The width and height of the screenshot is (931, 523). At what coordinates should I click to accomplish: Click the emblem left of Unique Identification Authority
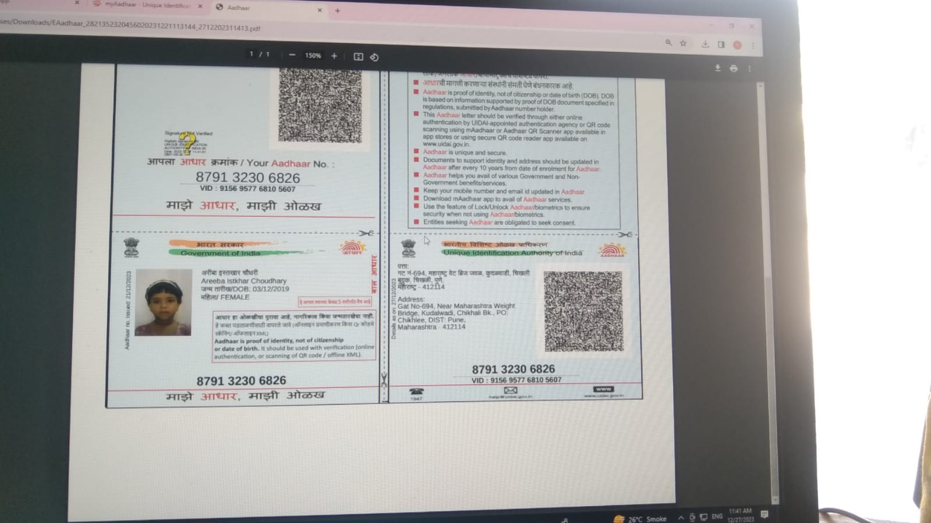409,248
